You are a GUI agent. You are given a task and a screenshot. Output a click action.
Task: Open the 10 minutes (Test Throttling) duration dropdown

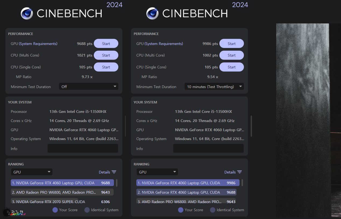[x=214, y=87]
